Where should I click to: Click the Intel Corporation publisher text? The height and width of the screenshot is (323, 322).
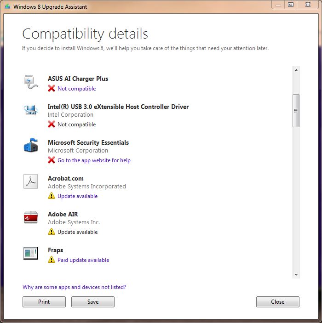click(70, 114)
